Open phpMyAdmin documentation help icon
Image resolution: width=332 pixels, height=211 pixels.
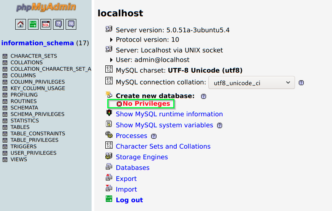tap(58, 24)
